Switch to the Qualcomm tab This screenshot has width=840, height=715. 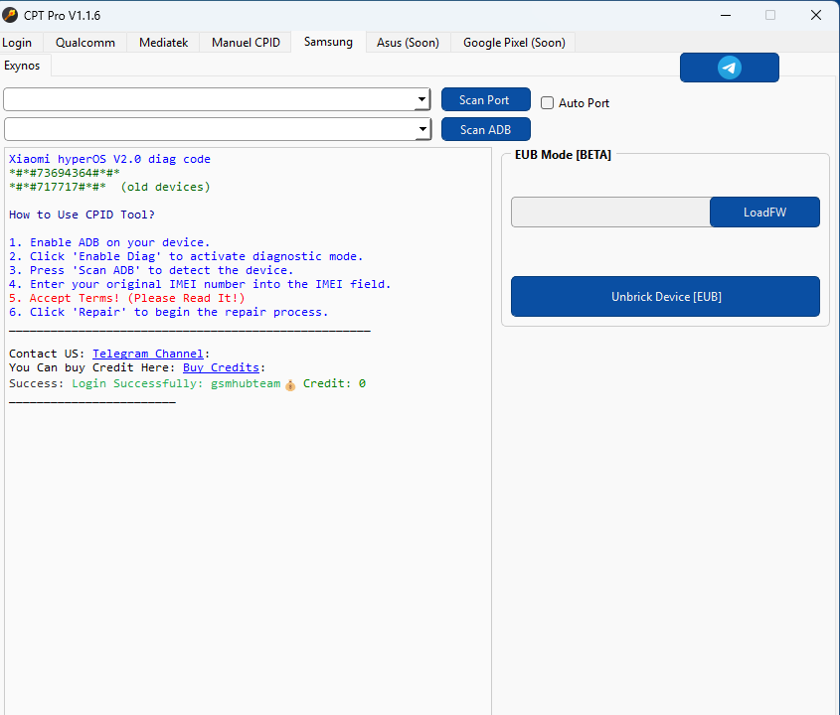point(85,43)
